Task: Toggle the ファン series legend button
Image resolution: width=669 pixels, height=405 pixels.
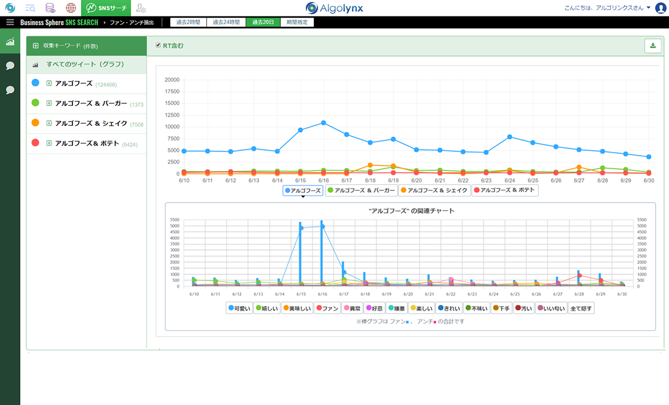Action: pyautogui.click(x=327, y=308)
